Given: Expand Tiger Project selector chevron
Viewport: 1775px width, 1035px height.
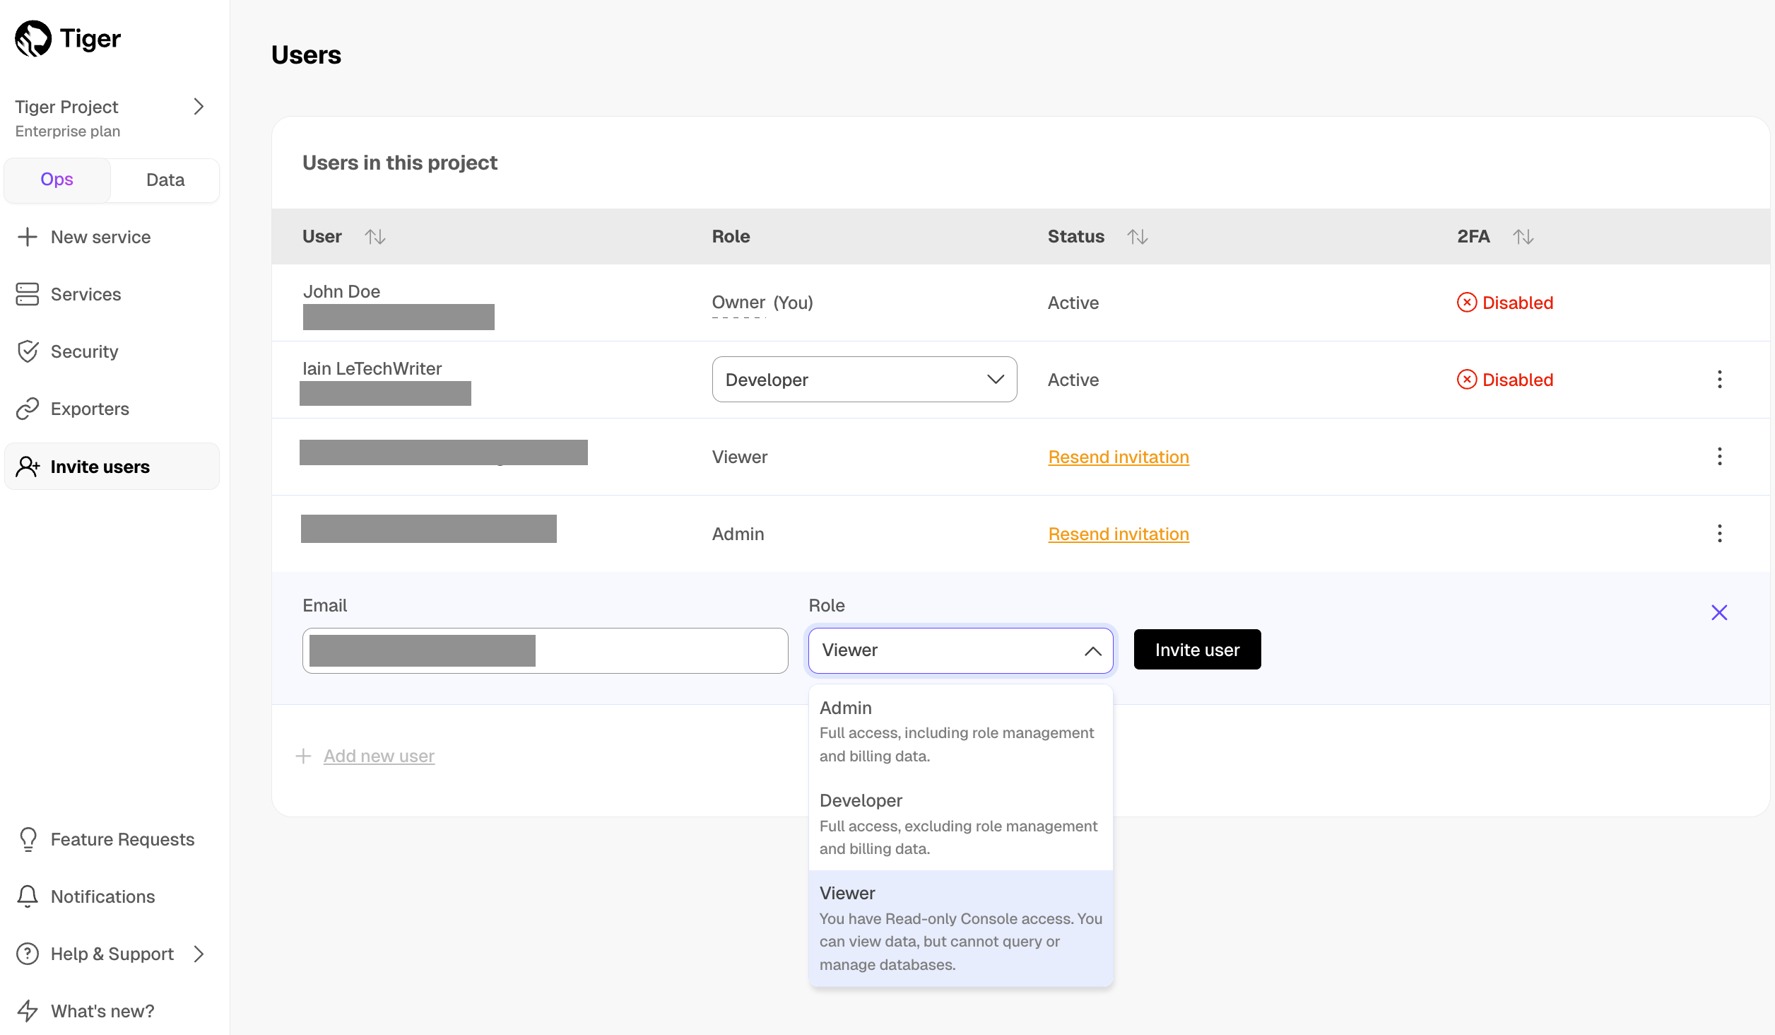Looking at the screenshot, I should (x=199, y=107).
